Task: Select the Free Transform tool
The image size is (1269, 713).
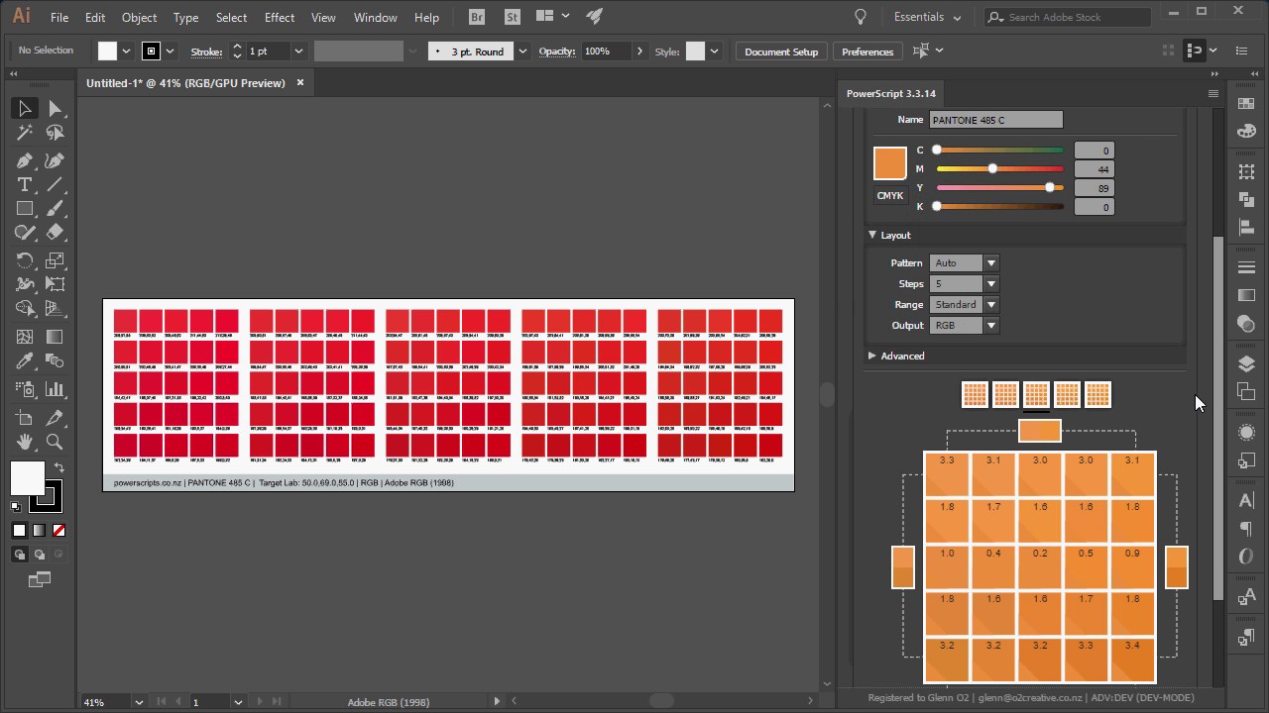Action: tap(55, 284)
